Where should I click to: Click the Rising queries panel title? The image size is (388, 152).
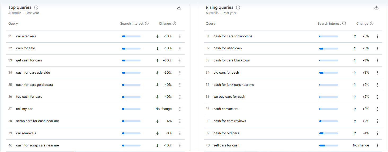(x=220, y=7)
